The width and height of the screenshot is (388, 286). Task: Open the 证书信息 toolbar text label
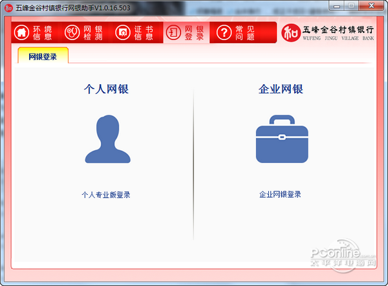point(144,33)
